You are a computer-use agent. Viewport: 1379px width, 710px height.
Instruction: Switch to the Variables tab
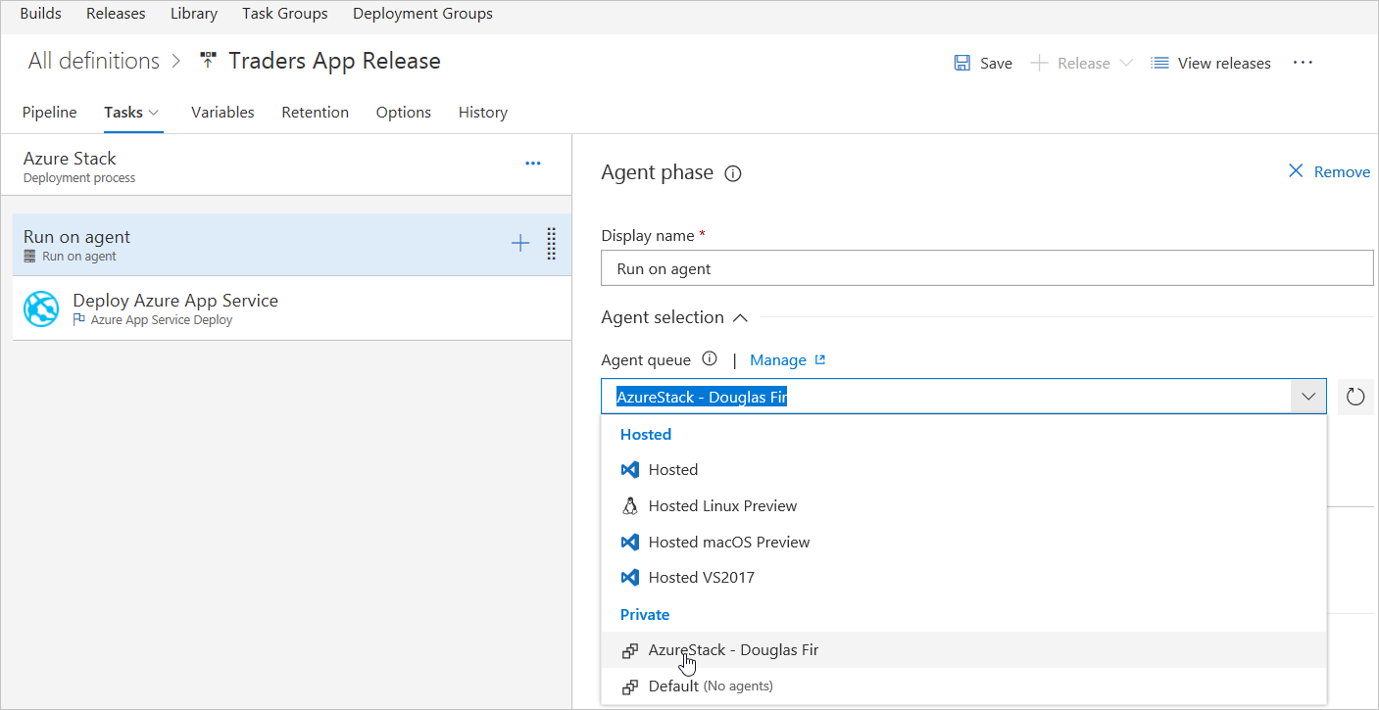coord(222,113)
